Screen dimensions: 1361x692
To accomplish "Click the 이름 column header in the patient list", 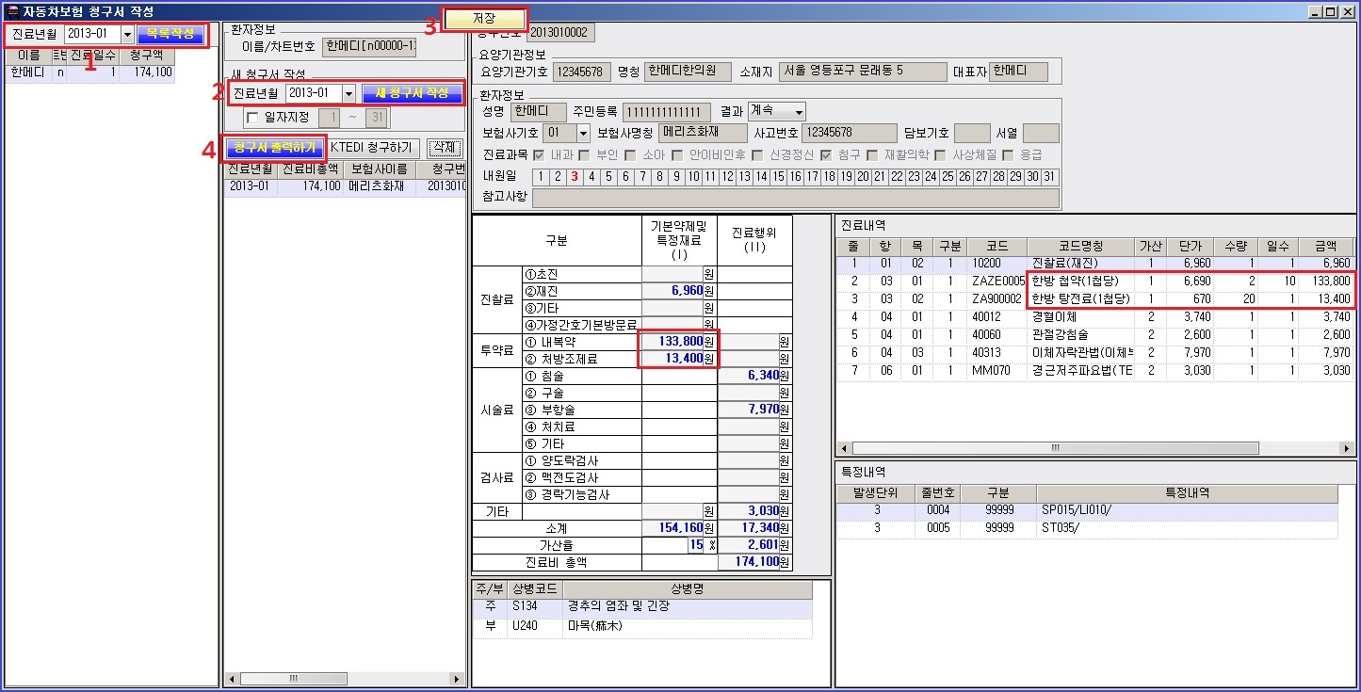I will coord(29,56).
